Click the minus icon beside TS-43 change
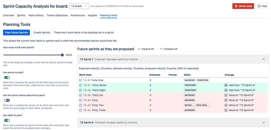Viewport: 271px width, 130px height. coord(226,110)
